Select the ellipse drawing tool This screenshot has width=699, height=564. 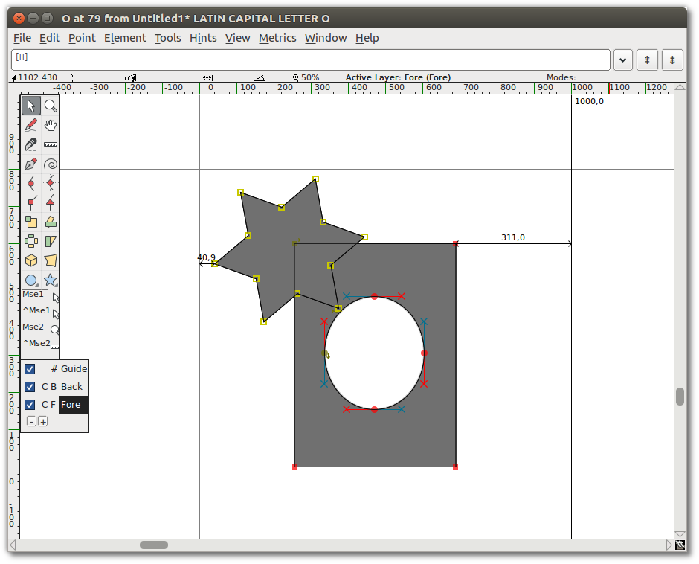[x=31, y=281]
